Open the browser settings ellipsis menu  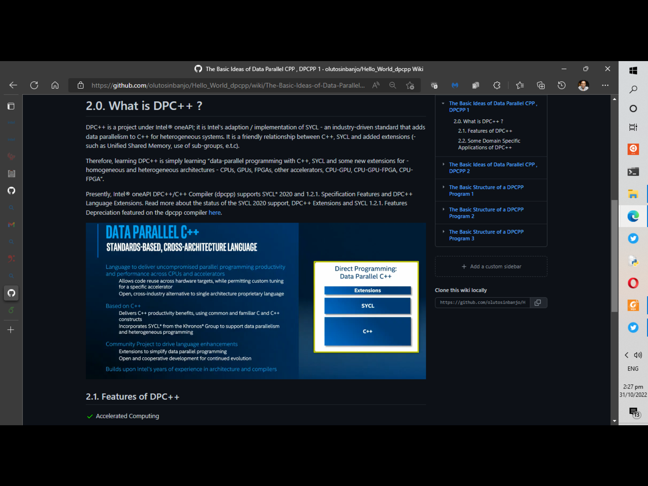point(605,85)
